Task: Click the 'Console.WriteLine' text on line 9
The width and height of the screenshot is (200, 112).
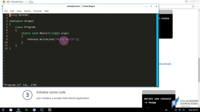Action: coord(40,40)
